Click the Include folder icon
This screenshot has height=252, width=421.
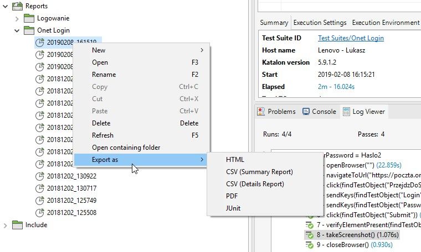click(17, 225)
